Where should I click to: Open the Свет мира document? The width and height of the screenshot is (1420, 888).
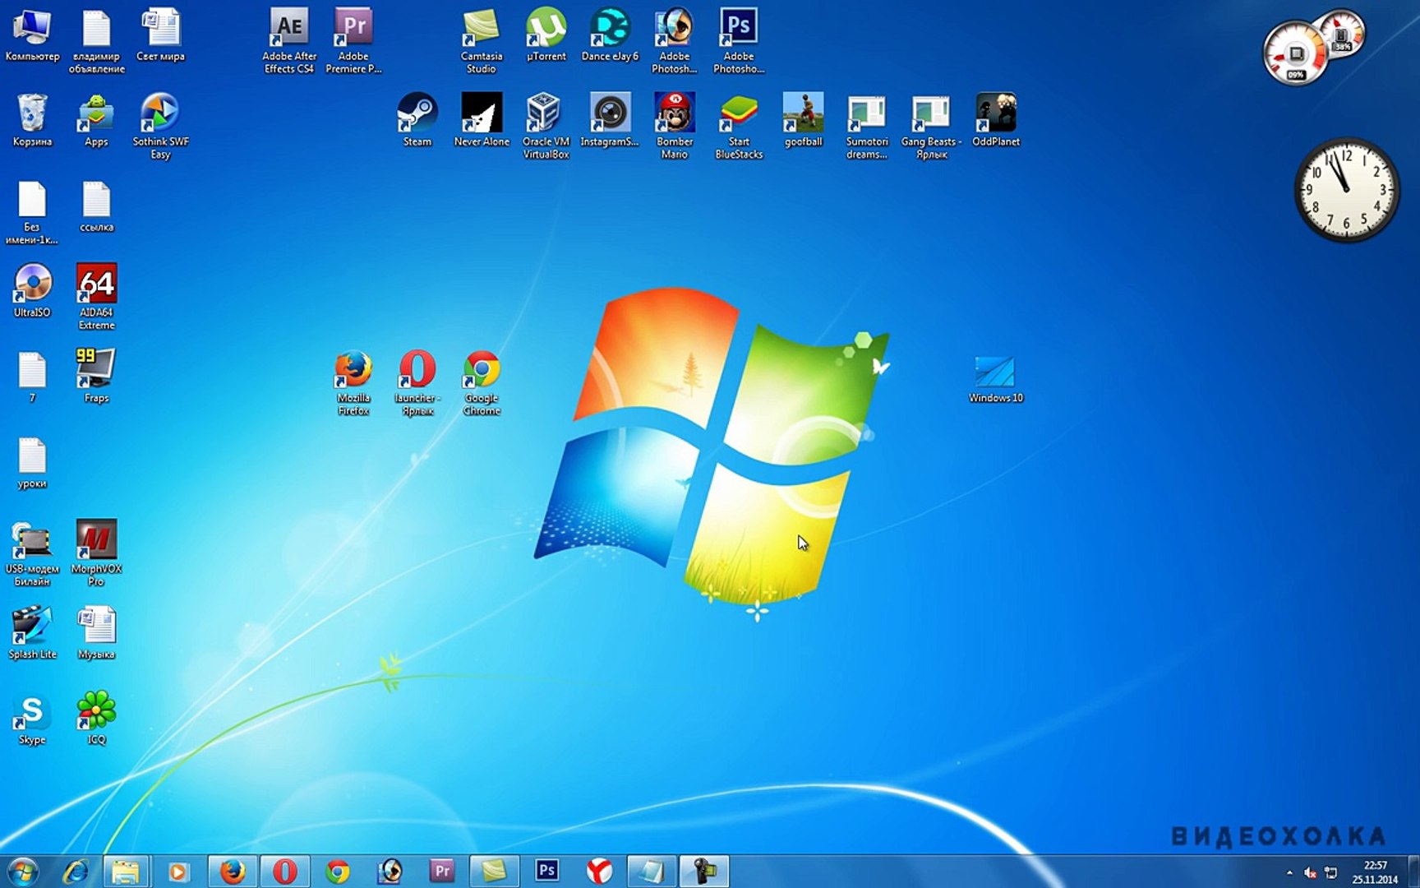coord(160,34)
